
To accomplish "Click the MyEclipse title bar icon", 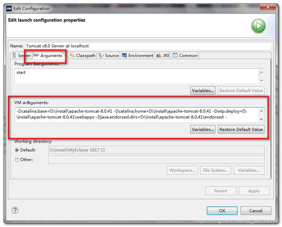I will (9, 9).
